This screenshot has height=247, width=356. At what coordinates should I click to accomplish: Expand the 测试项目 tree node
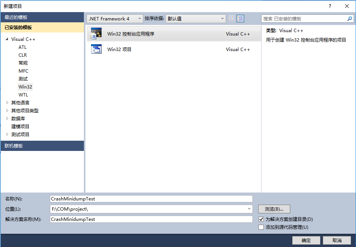tap(7, 135)
